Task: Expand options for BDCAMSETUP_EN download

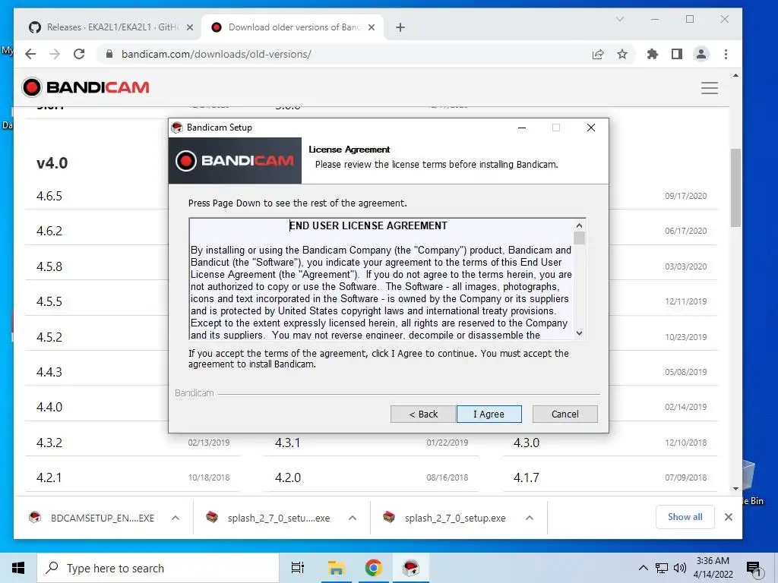Action: click(x=176, y=518)
